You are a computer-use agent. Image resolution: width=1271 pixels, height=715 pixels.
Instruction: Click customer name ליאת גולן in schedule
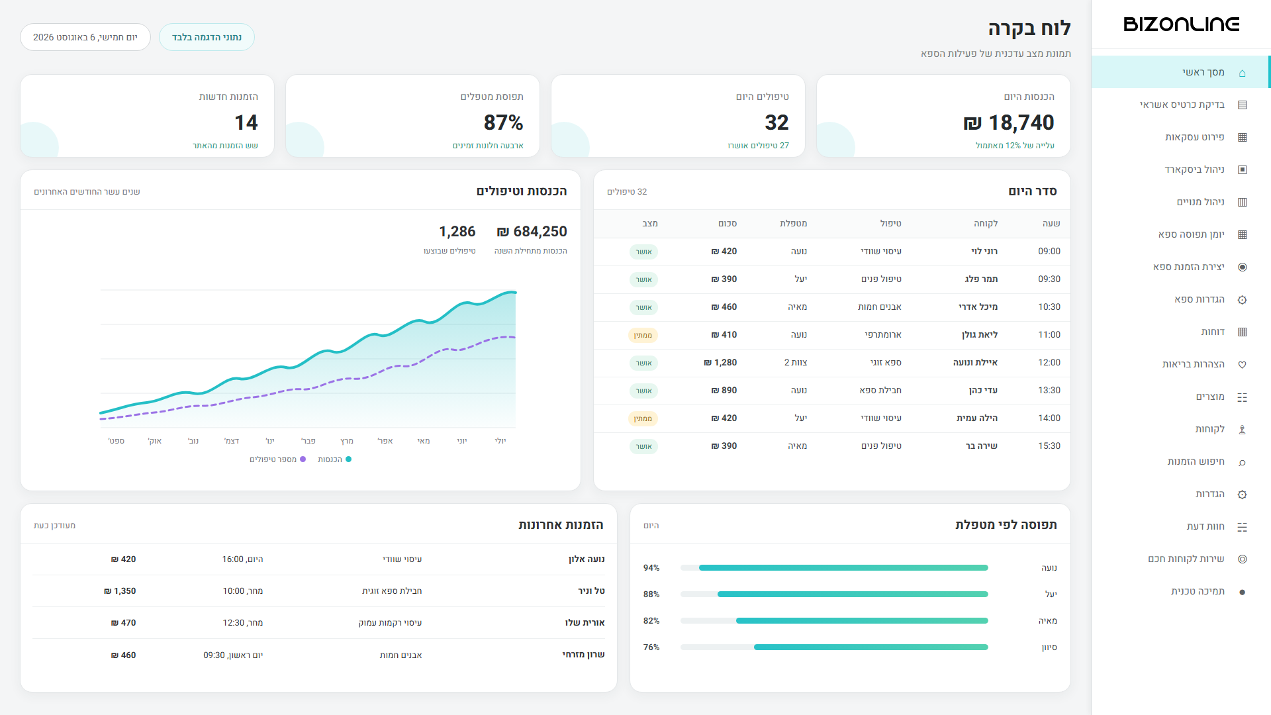click(x=980, y=335)
